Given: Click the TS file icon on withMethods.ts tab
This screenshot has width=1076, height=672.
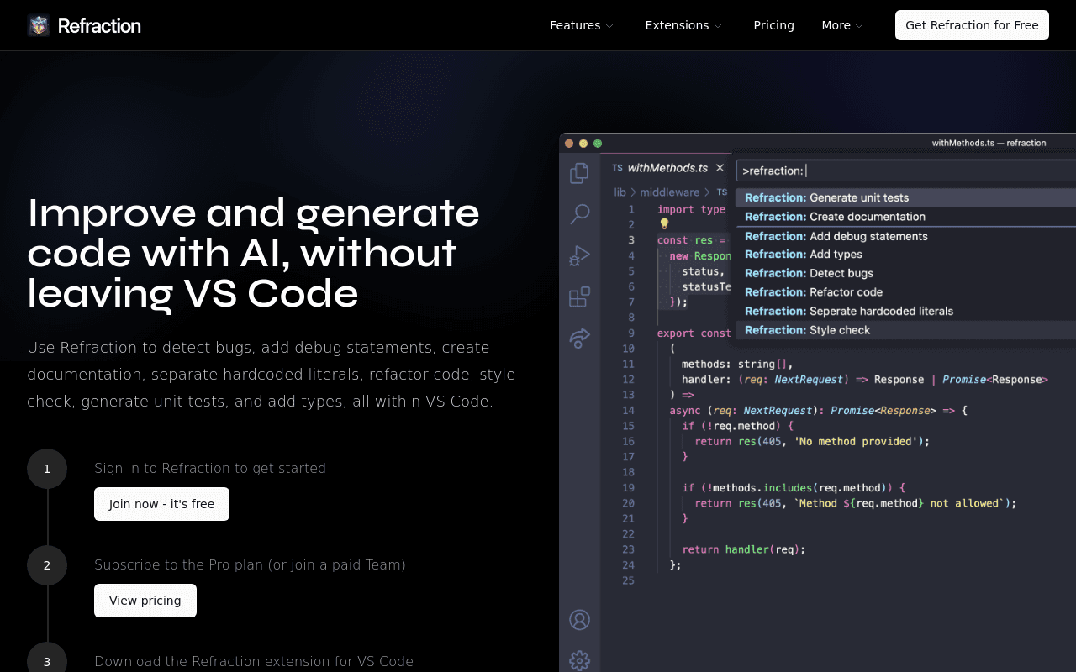Looking at the screenshot, I should pyautogui.click(x=617, y=168).
